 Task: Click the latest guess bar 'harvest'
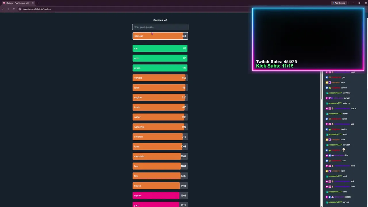[160, 36]
